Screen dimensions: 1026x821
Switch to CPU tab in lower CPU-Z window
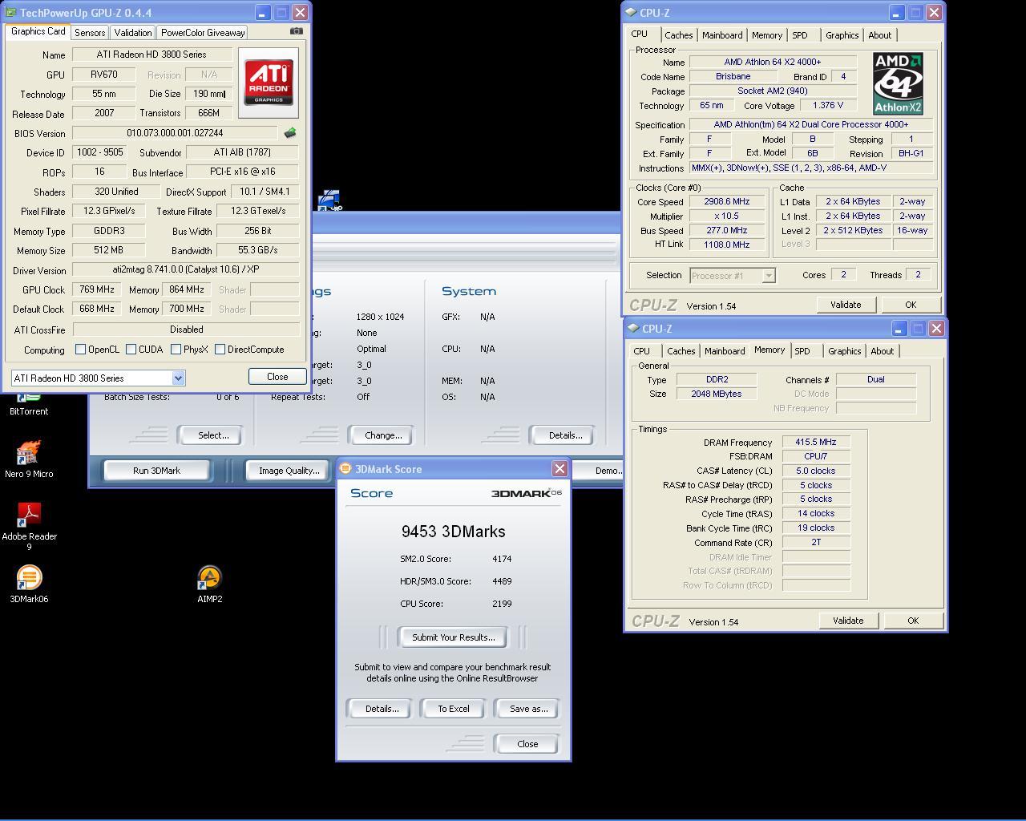[x=641, y=350]
